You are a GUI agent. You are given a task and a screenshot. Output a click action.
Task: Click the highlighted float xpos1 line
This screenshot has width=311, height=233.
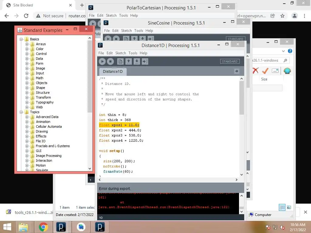click(x=119, y=125)
